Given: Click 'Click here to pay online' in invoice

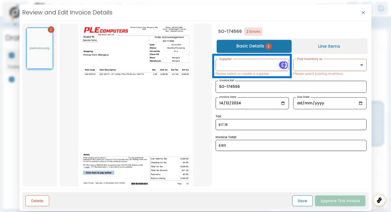Looking at the screenshot, I should (99, 173).
